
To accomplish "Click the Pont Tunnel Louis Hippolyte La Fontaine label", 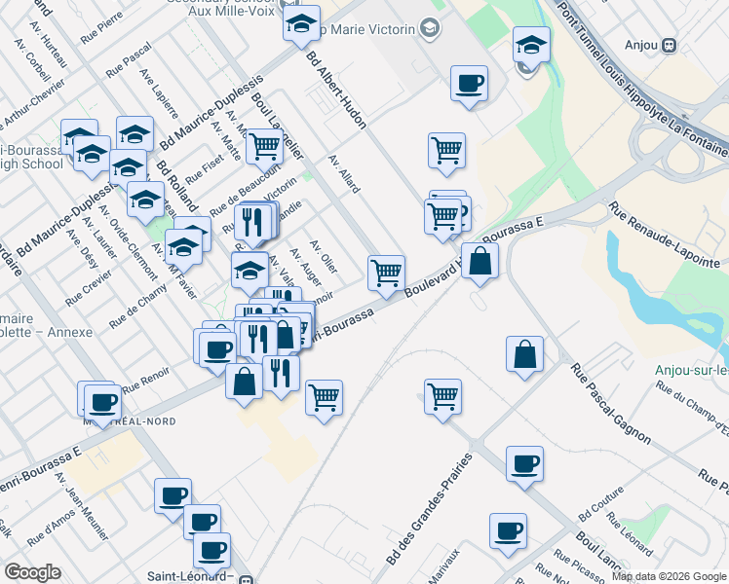I will tap(641, 79).
